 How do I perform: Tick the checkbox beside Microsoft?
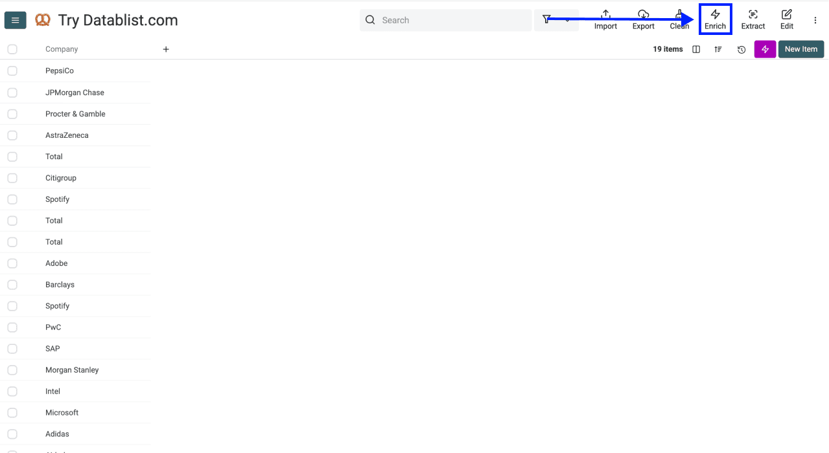coord(12,412)
